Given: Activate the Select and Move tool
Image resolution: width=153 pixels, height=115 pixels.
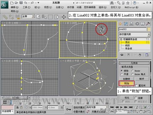Looking at the screenshot, I should click(64, 17).
